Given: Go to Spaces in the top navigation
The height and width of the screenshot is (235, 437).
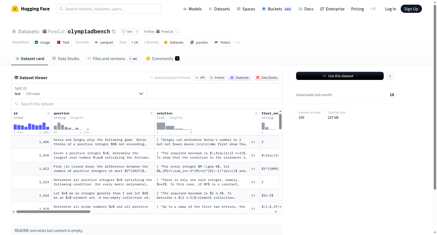Looking at the screenshot, I should [x=246, y=9].
